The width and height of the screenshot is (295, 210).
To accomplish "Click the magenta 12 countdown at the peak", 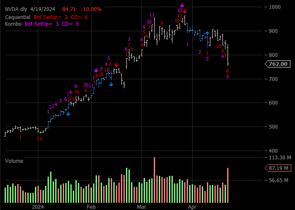I will [x=180, y=10].
